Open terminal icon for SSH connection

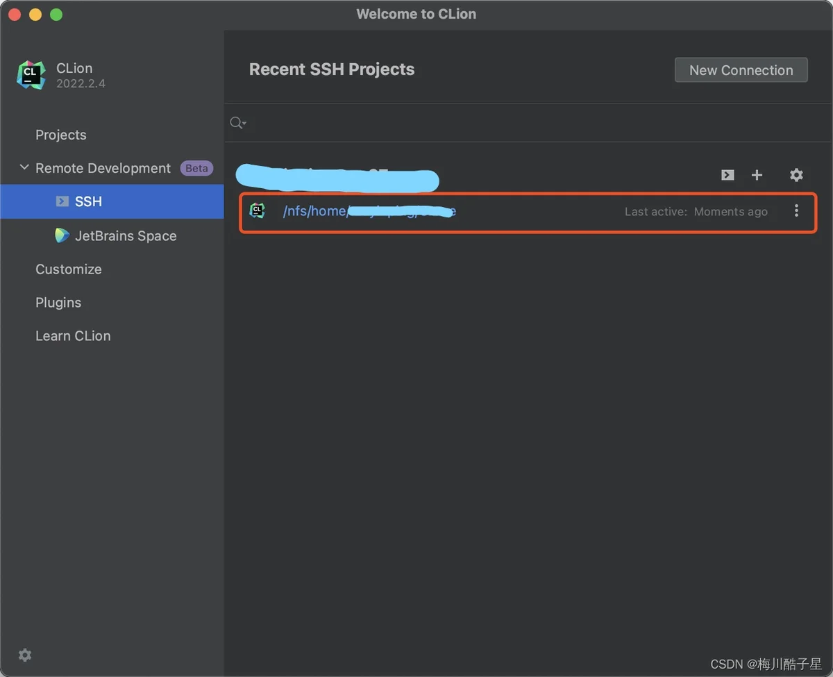click(727, 175)
